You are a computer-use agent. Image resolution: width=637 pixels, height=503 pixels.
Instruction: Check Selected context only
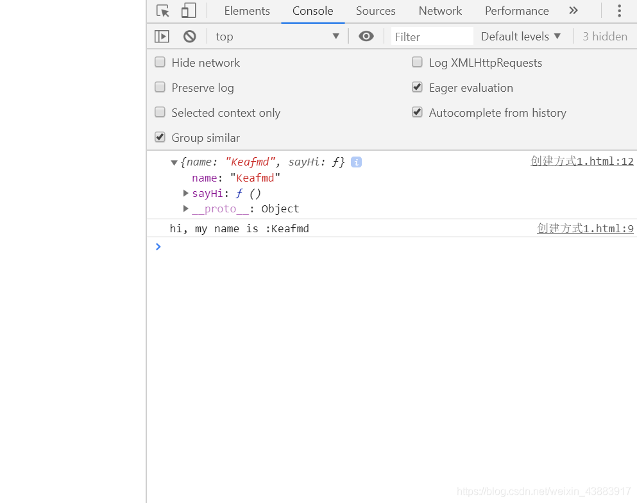click(160, 112)
